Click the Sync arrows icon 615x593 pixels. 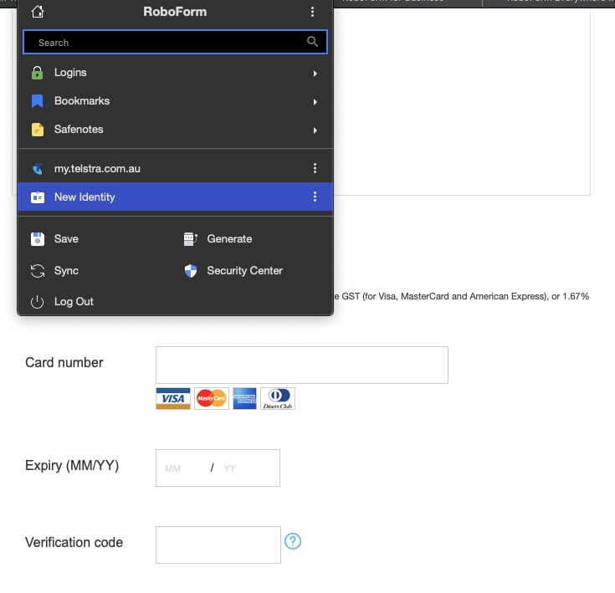[38, 271]
